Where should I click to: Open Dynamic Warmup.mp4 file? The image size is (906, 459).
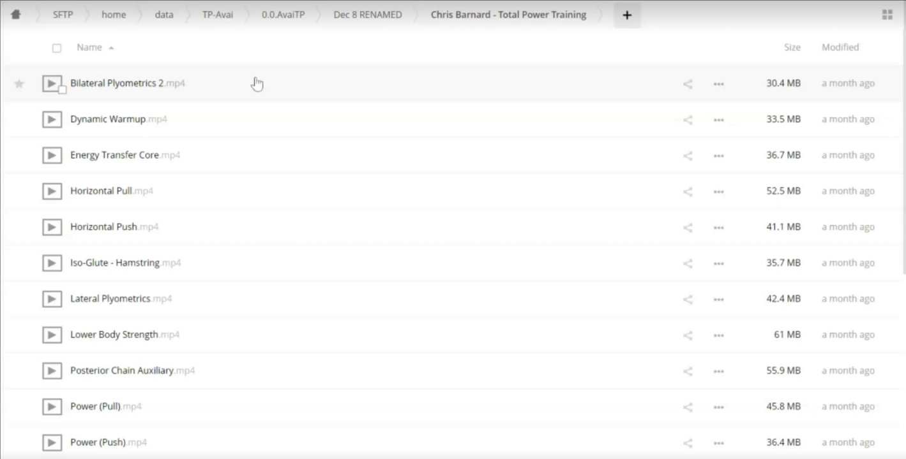[119, 119]
